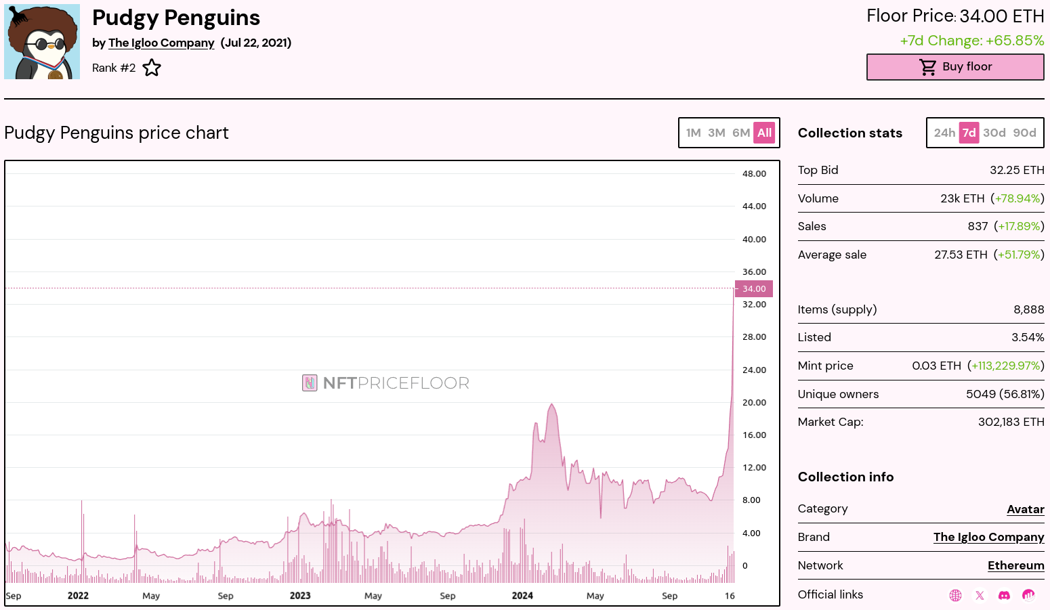1050x610 pixels.
Task: Click the 2023 label on chart timeline
Action: pos(300,596)
